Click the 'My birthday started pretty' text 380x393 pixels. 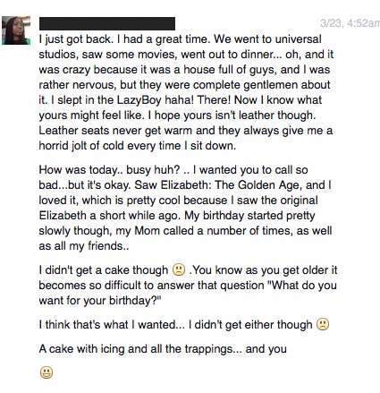pyautogui.click(x=249, y=216)
